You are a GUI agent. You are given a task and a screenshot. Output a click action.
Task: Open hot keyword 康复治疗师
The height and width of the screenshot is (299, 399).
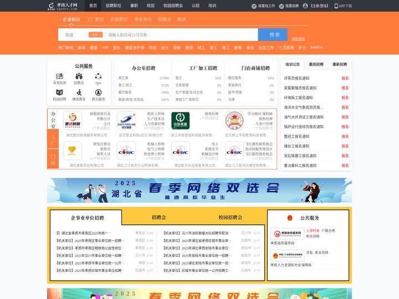(135, 48)
